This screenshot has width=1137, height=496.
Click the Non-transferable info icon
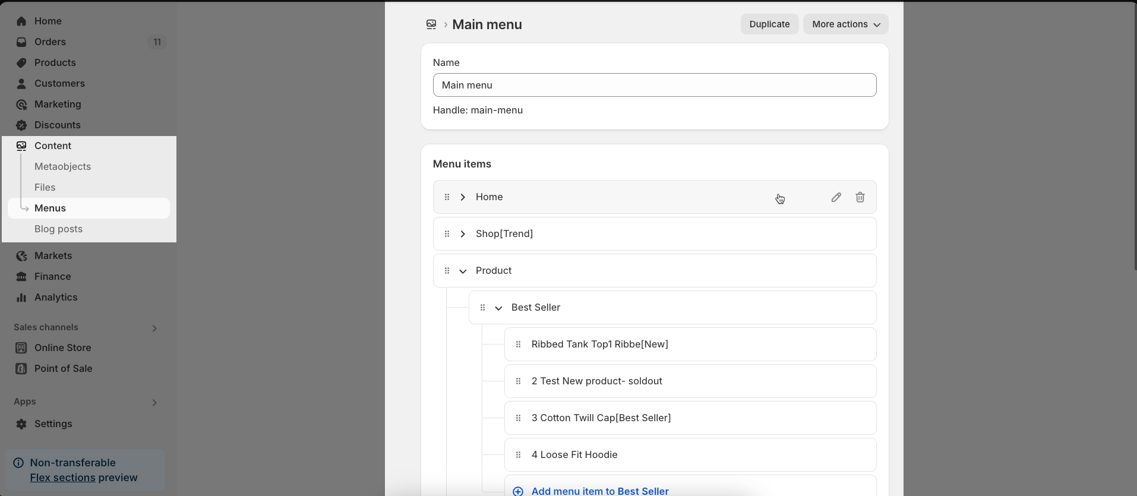point(18,463)
